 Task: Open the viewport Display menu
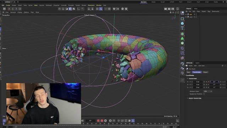click(20, 12)
